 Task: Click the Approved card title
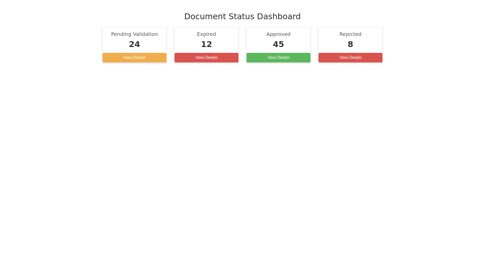pos(278,34)
